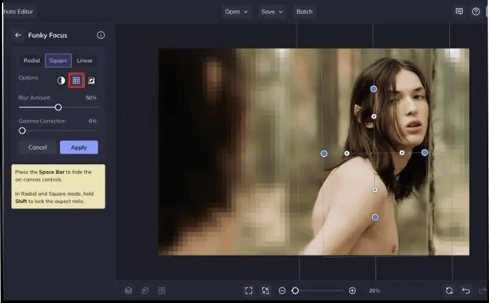Viewport: 489px width, 303px height.
Task: Click the Batch button
Action: (x=304, y=11)
